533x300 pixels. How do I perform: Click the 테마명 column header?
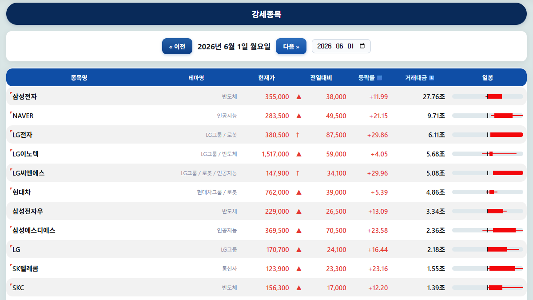[x=196, y=78]
